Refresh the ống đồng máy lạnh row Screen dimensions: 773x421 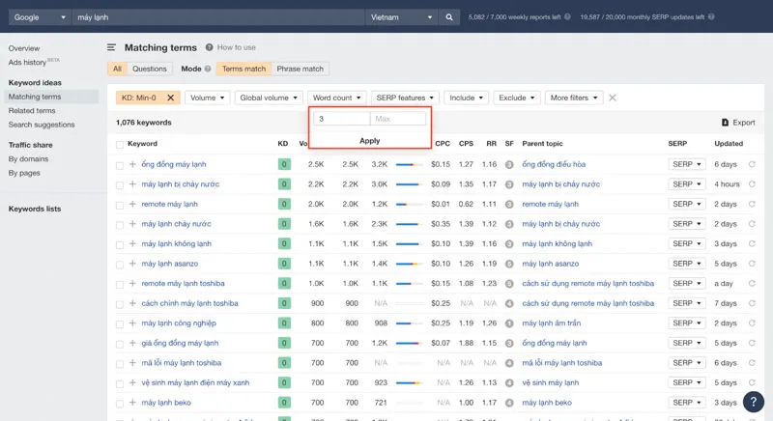[x=753, y=164]
